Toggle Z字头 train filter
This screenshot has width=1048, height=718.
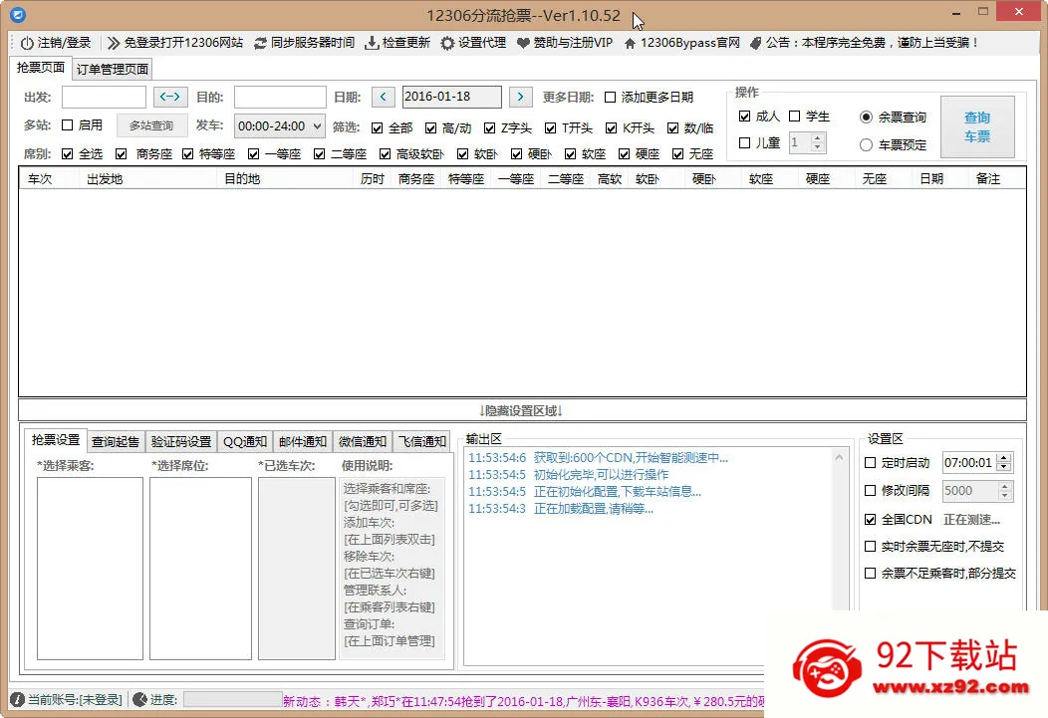[489, 127]
